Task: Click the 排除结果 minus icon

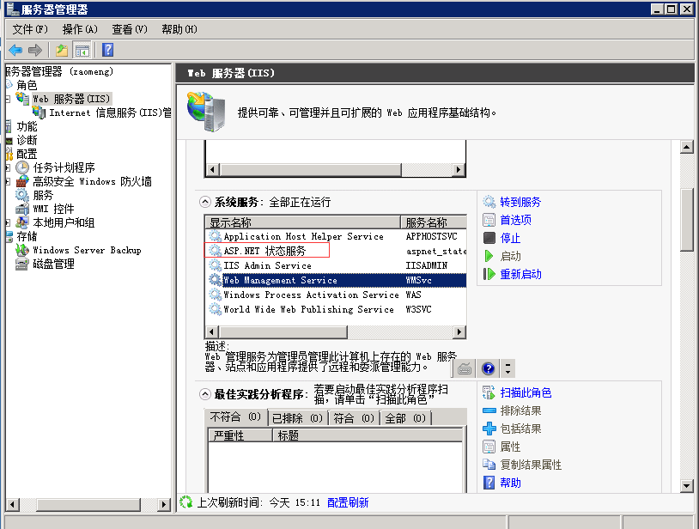Action: (489, 410)
